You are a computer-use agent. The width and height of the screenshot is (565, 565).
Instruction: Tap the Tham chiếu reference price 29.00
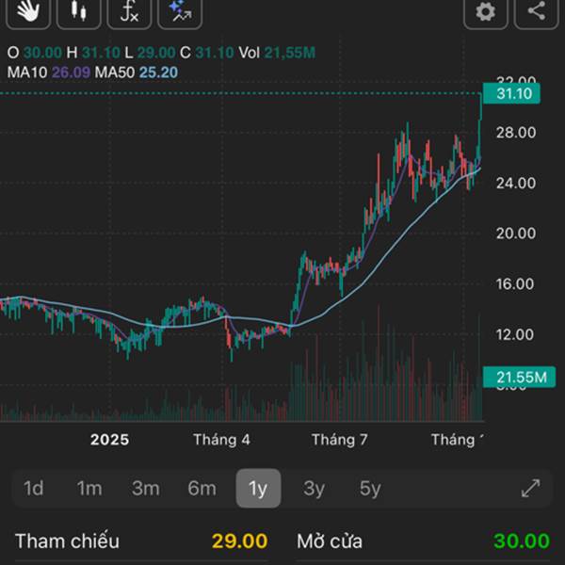pyautogui.click(x=239, y=541)
